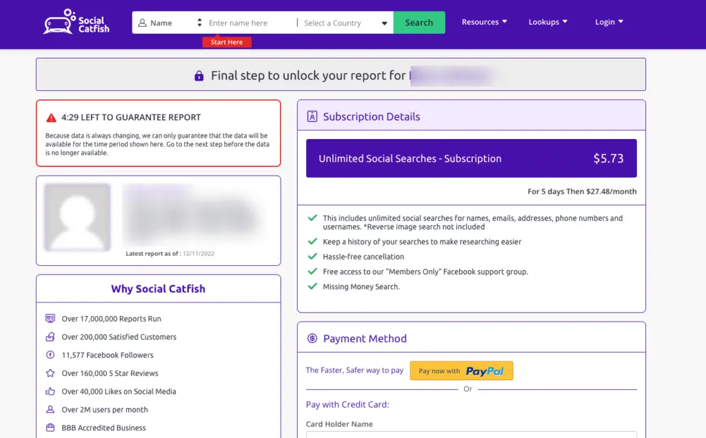Click checkmark beside Hassle-free cancellation
The image size is (706, 438).
(x=312, y=256)
